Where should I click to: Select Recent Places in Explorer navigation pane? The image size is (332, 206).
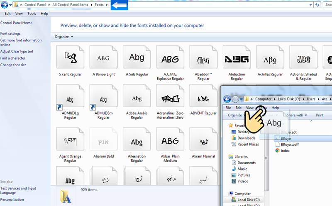tap(245, 144)
